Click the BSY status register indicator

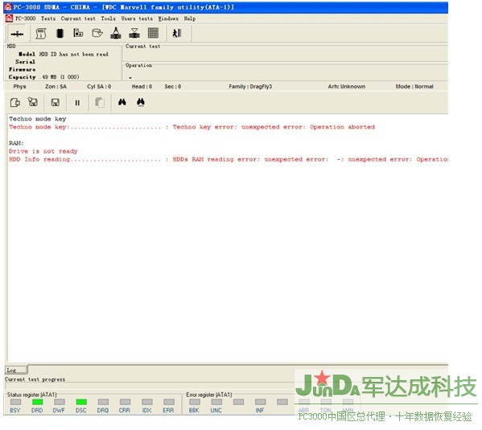15,402
